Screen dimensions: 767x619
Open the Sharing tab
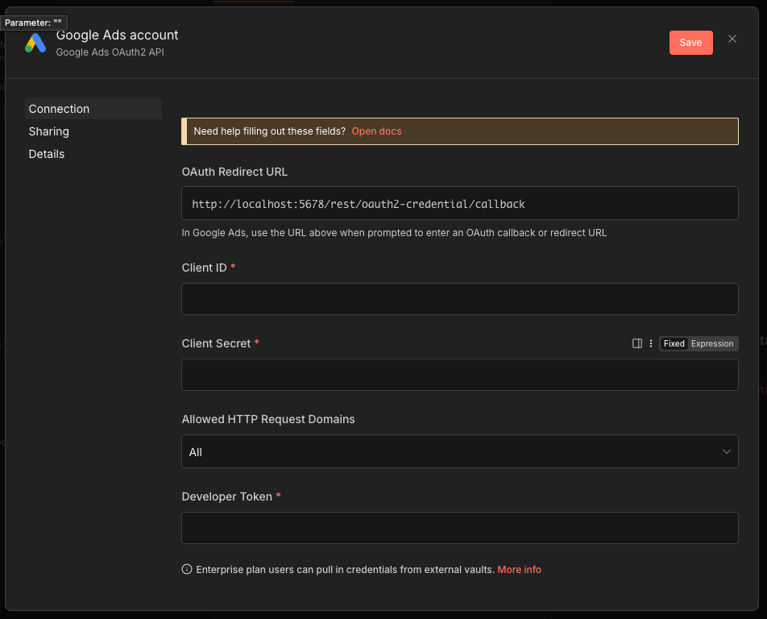[49, 131]
